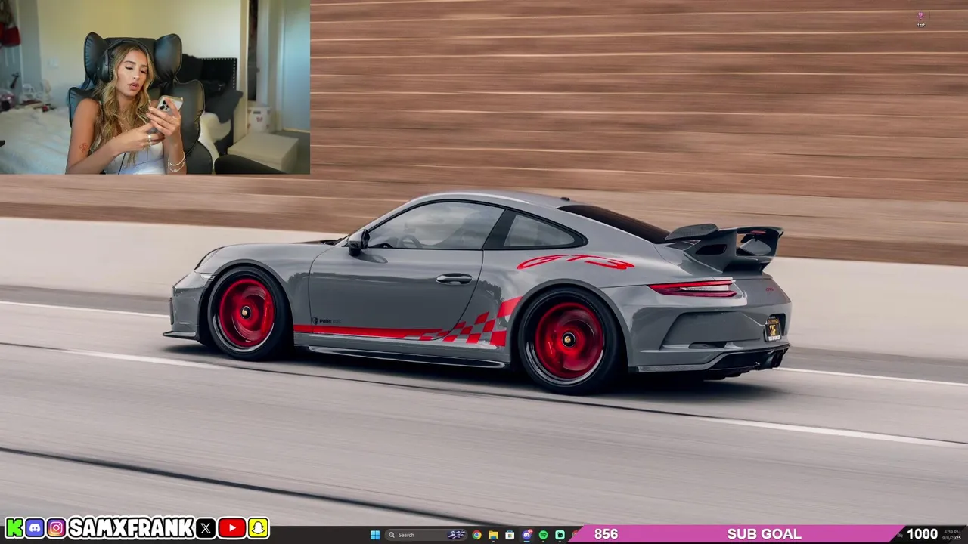Click the Discord logo in stream overlay
Image resolution: width=968 pixels, height=544 pixels.
(x=35, y=527)
